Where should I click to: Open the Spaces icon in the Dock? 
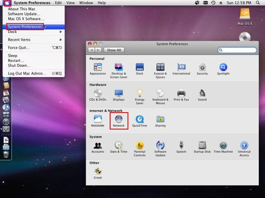6,115
